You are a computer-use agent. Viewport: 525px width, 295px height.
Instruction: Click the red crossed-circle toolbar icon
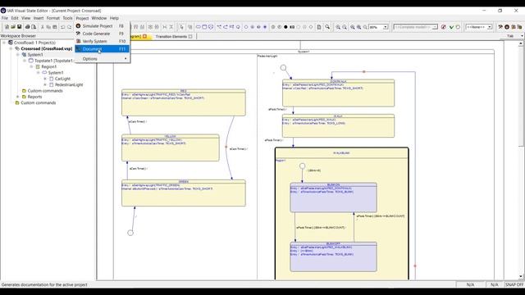[444, 27]
